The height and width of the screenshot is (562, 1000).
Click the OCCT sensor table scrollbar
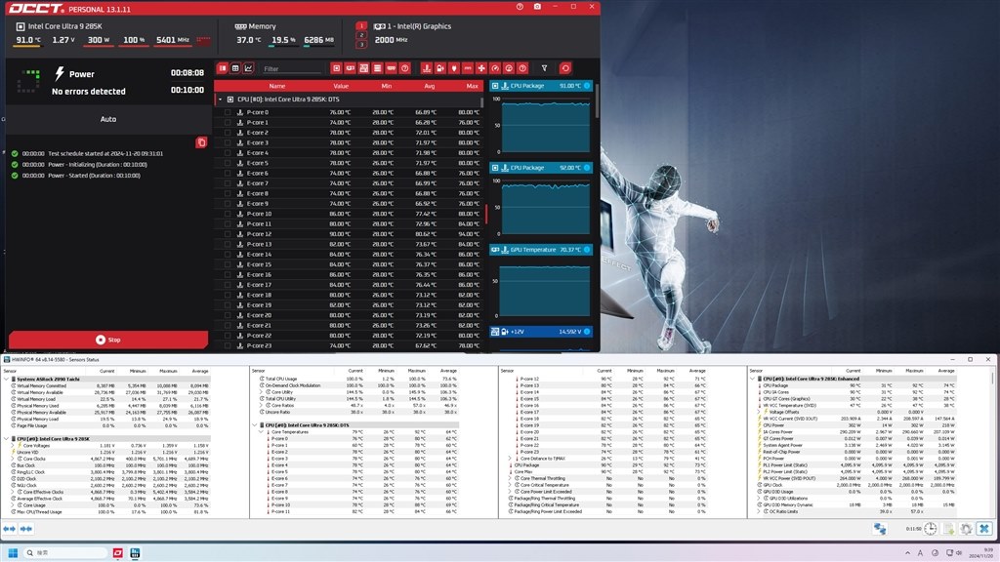click(x=481, y=101)
